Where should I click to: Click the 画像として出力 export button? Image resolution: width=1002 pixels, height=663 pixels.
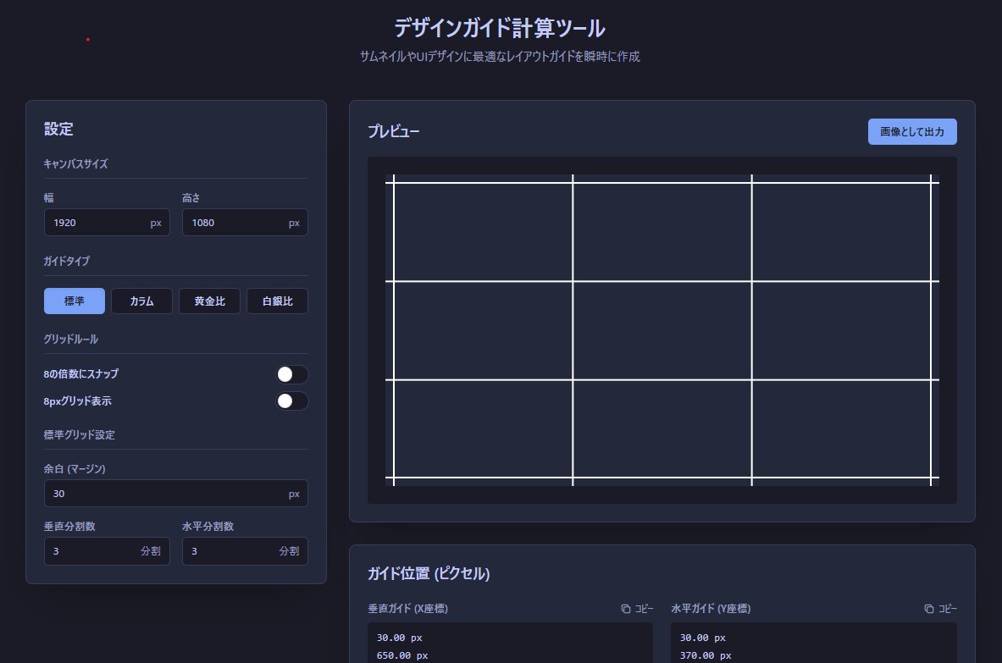[x=912, y=131]
